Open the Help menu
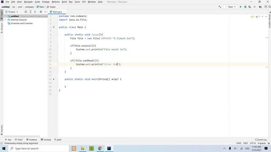Viewport: 271px width, 152px height. coord(100,2)
